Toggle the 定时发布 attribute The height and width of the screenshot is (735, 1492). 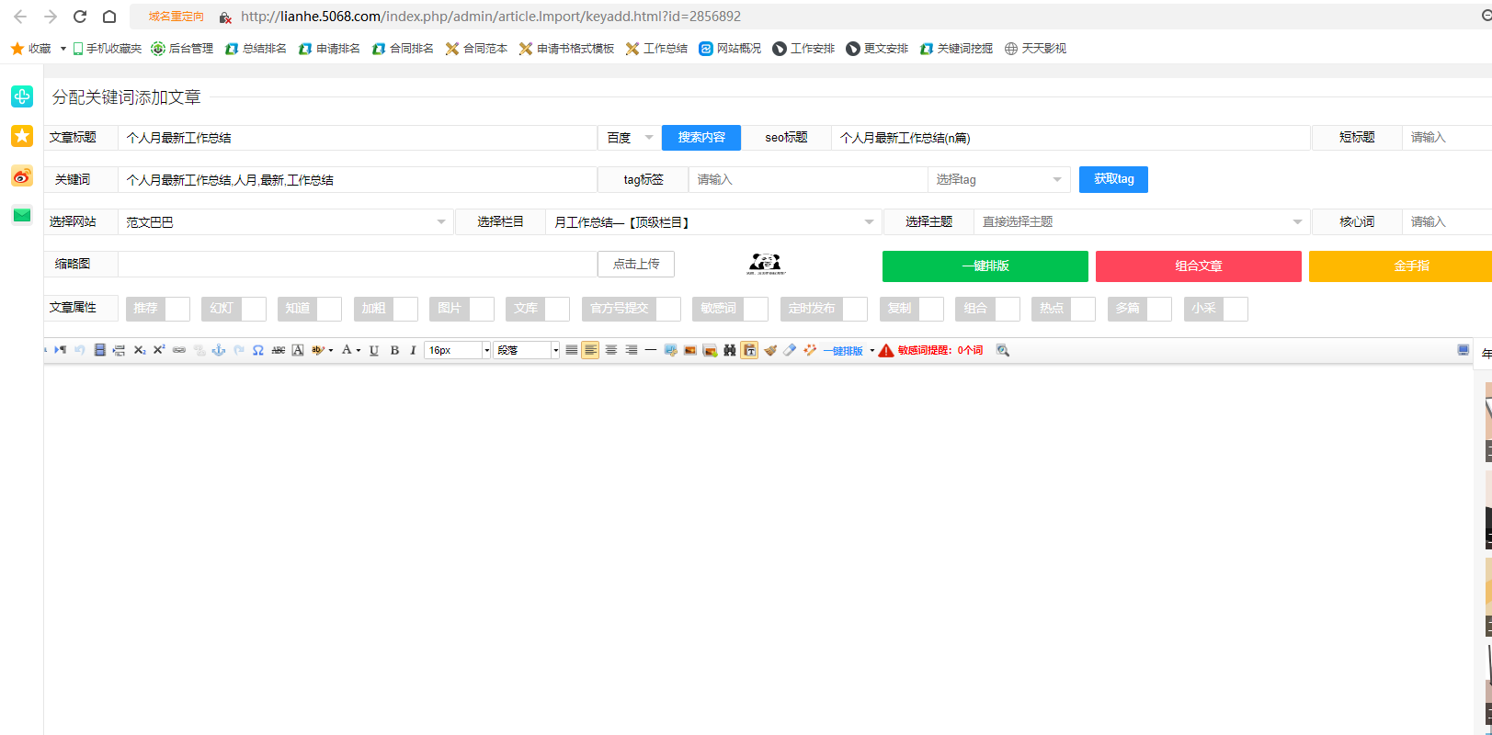825,309
